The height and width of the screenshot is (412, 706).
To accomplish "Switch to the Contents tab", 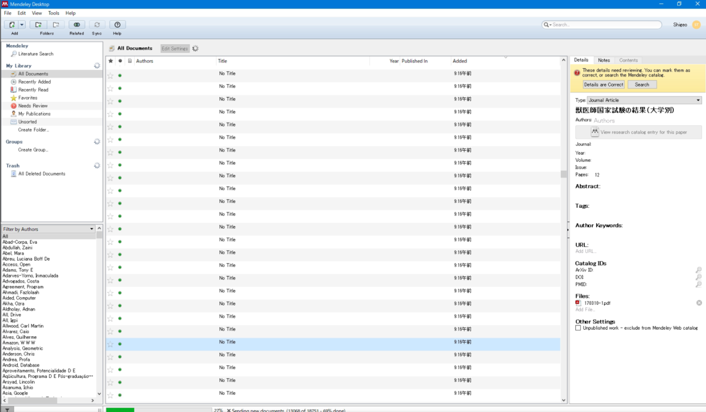I will click(x=628, y=60).
